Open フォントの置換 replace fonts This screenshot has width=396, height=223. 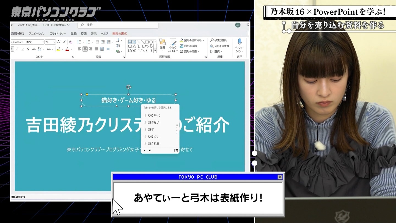(x=219, y=46)
